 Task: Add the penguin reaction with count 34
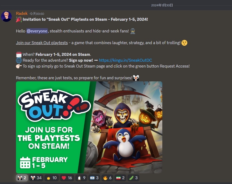click(x=36, y=178)
